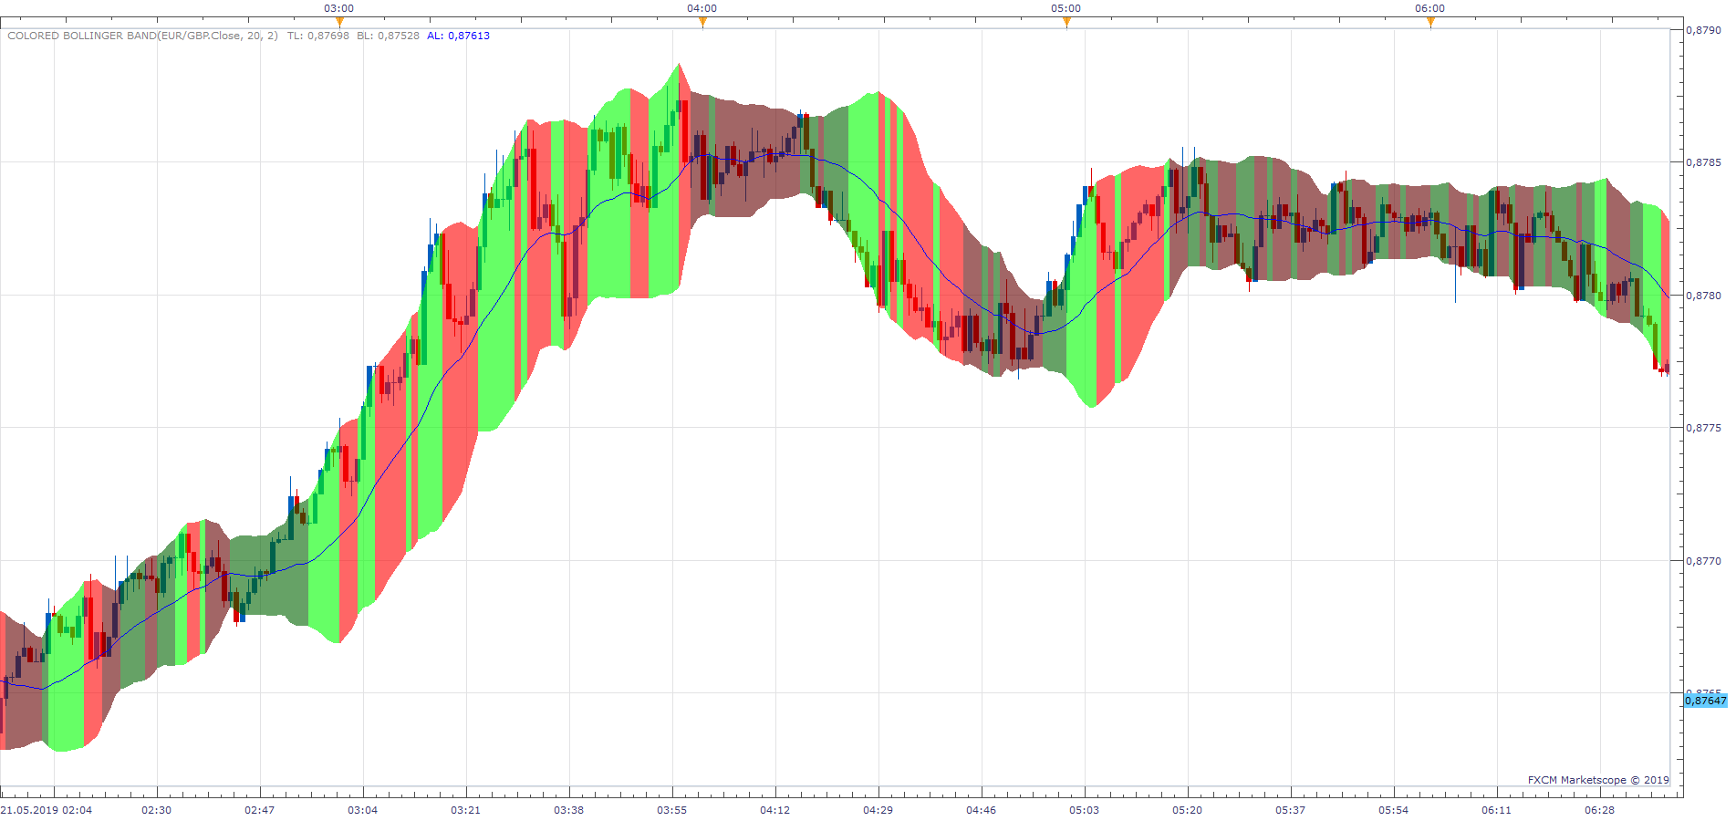Click the 05:00 orange hour marker

(1066, 22)
